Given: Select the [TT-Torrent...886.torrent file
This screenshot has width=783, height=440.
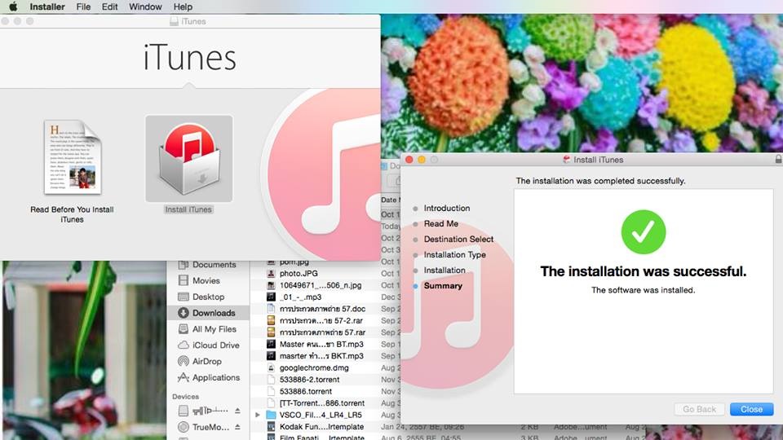Looking at the screenshot, I should click(322, 403).
